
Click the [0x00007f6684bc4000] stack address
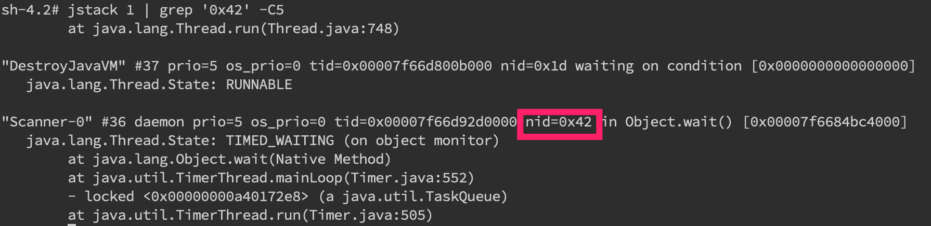click(825, 122)
